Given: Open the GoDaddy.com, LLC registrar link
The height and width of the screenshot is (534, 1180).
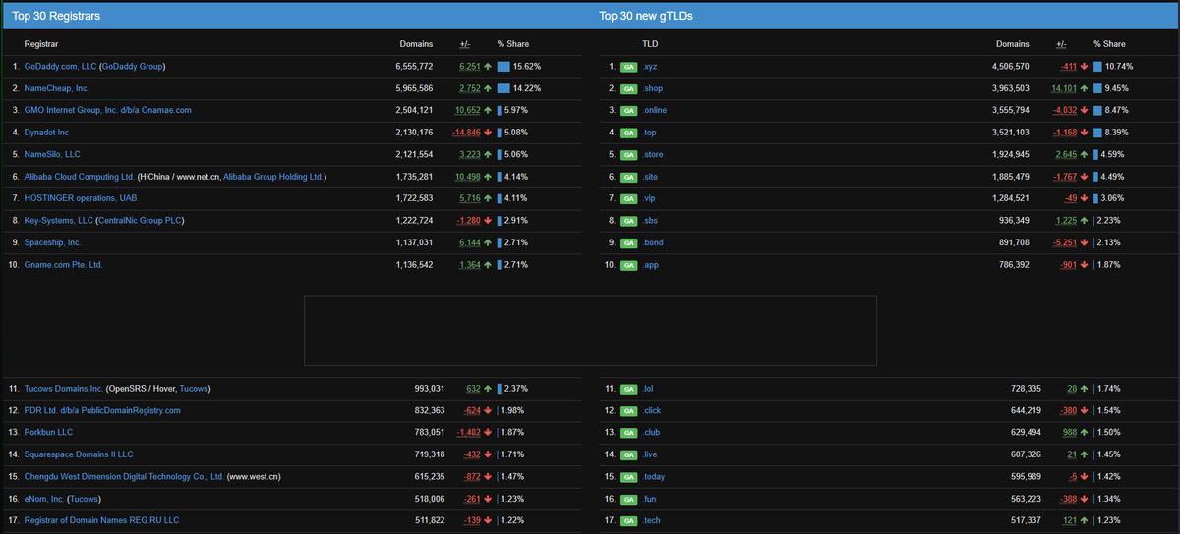Looking at the screenshot, I should 60,67.
